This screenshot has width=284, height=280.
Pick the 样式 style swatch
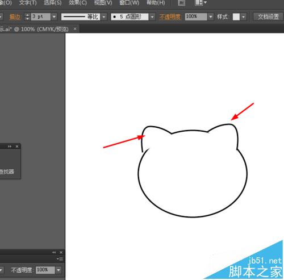pyautogui.click(x=236, y=17)
